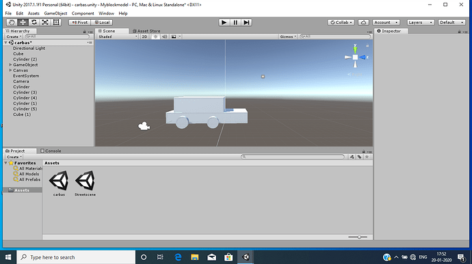
Task: Select the Hand tool in toolbar
Action: tap(12, 23)
